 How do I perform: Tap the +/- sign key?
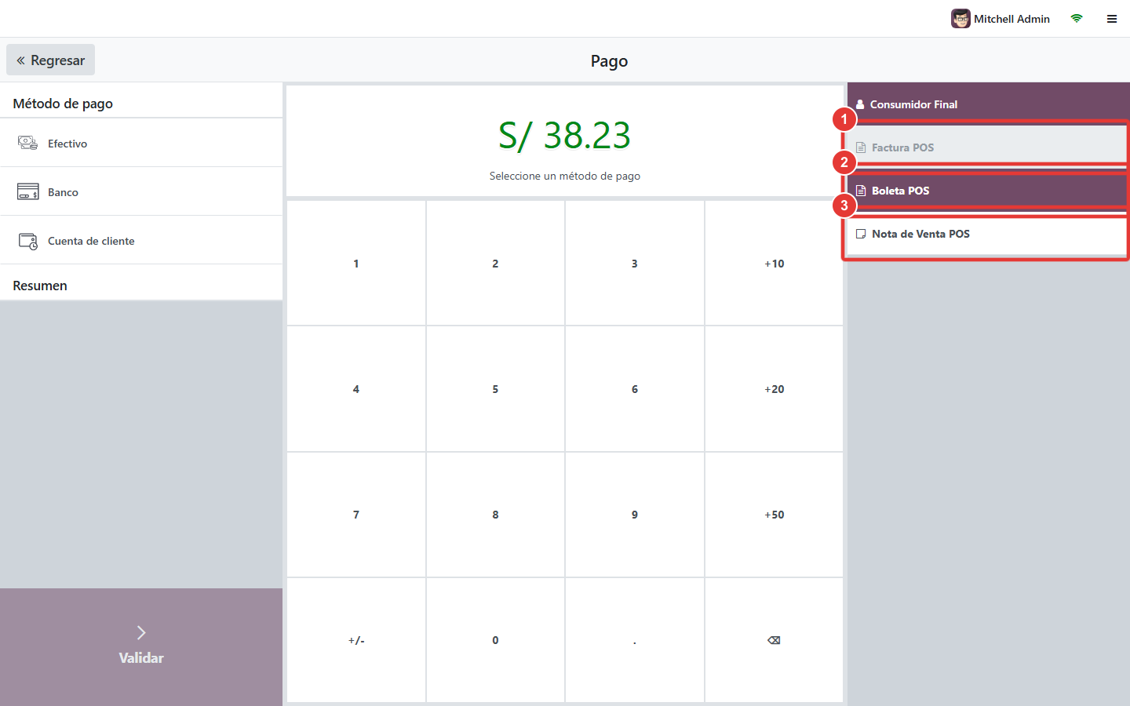pyautogui.click(x=356, y=640)
